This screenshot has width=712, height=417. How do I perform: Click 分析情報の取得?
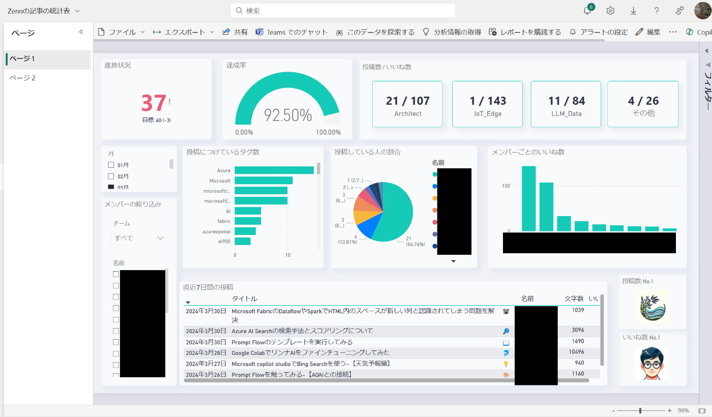coord(452,32)
